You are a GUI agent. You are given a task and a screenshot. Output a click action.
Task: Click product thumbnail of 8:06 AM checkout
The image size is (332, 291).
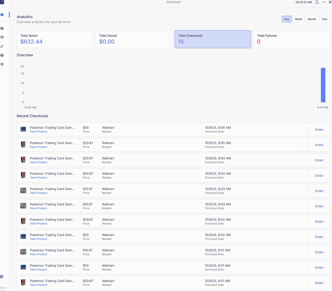click(x=23, y=129)
